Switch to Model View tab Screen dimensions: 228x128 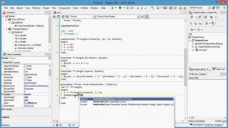pyautogui.click(x=219, y=69)
